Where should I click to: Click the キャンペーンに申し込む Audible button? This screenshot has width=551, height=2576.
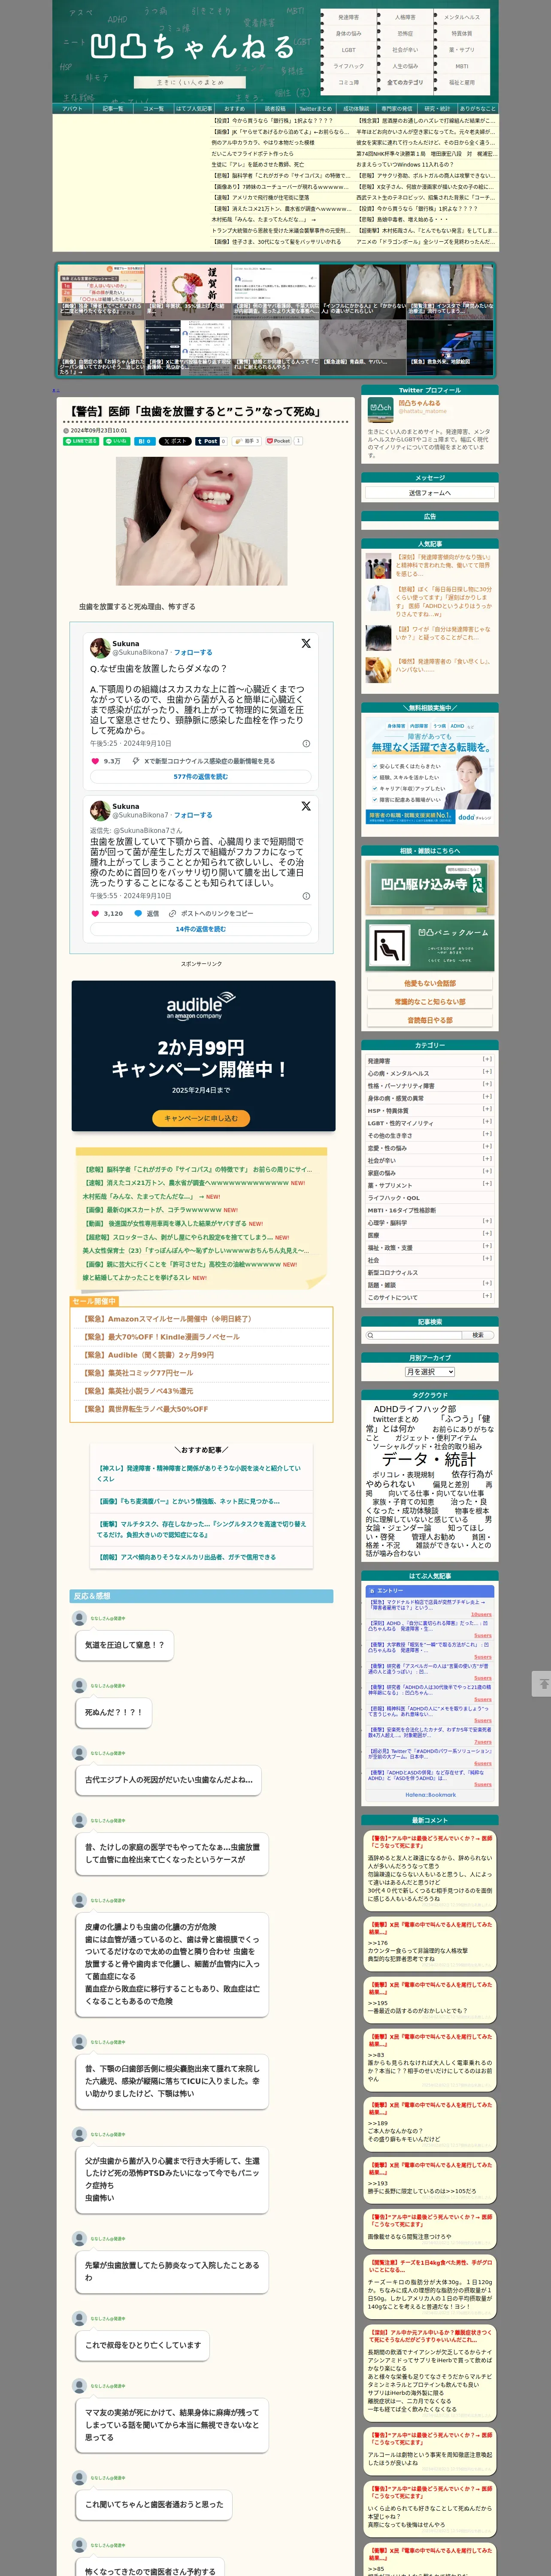click(x=201, y=1118)
